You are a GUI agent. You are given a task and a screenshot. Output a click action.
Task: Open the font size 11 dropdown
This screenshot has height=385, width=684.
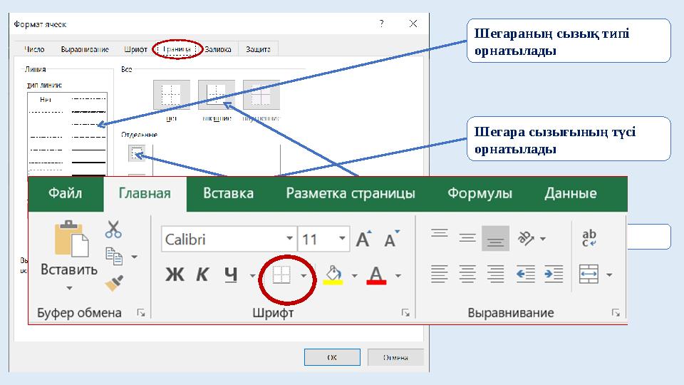pyautogui.click(x=343, y=238)
